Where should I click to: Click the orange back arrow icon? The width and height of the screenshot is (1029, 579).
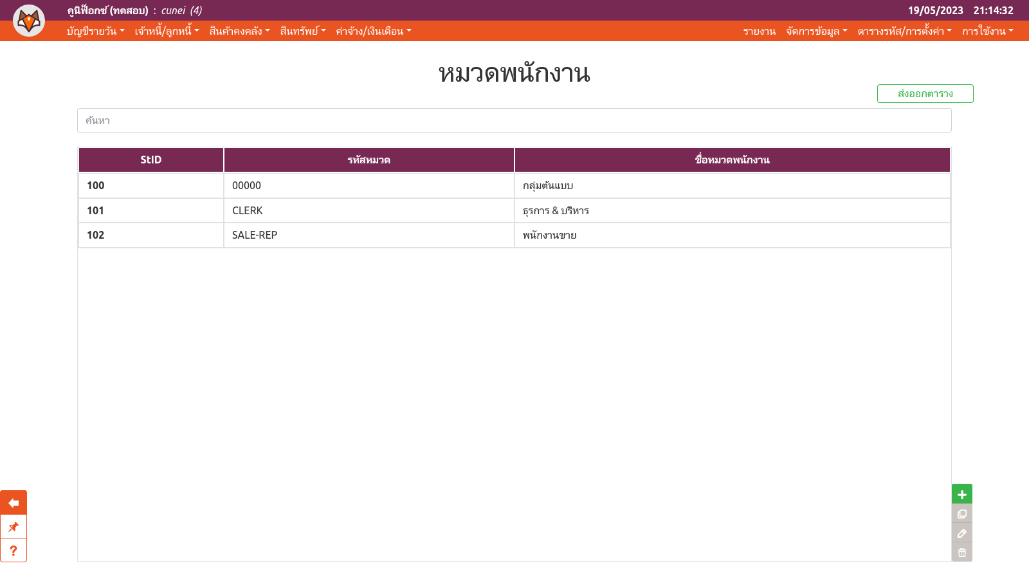[x=14, y=502]
